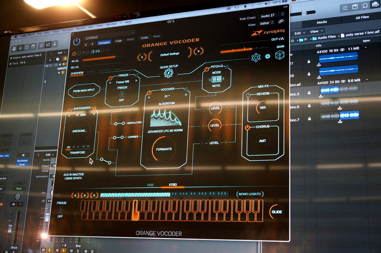Click the molecule network icon near Gain
Viewport: 381px width, 253px height.
(256, 57)
